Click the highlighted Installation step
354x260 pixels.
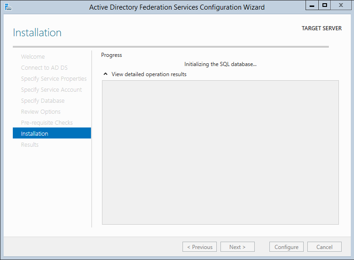point(35,134)
